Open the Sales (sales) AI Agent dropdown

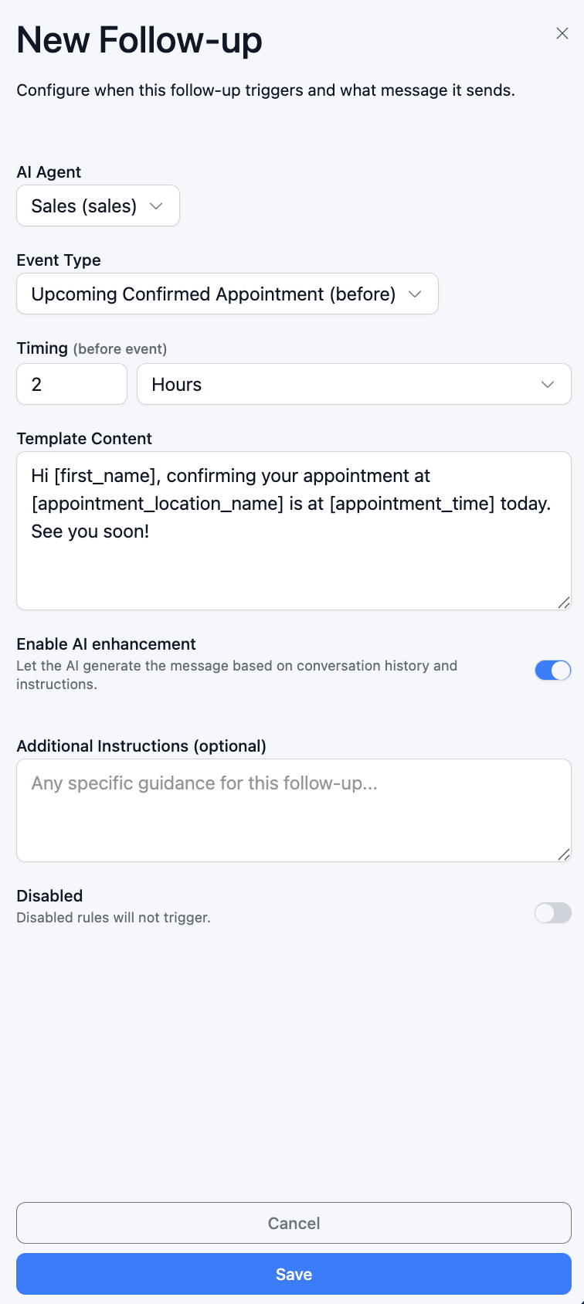click(x=98, y=206)
